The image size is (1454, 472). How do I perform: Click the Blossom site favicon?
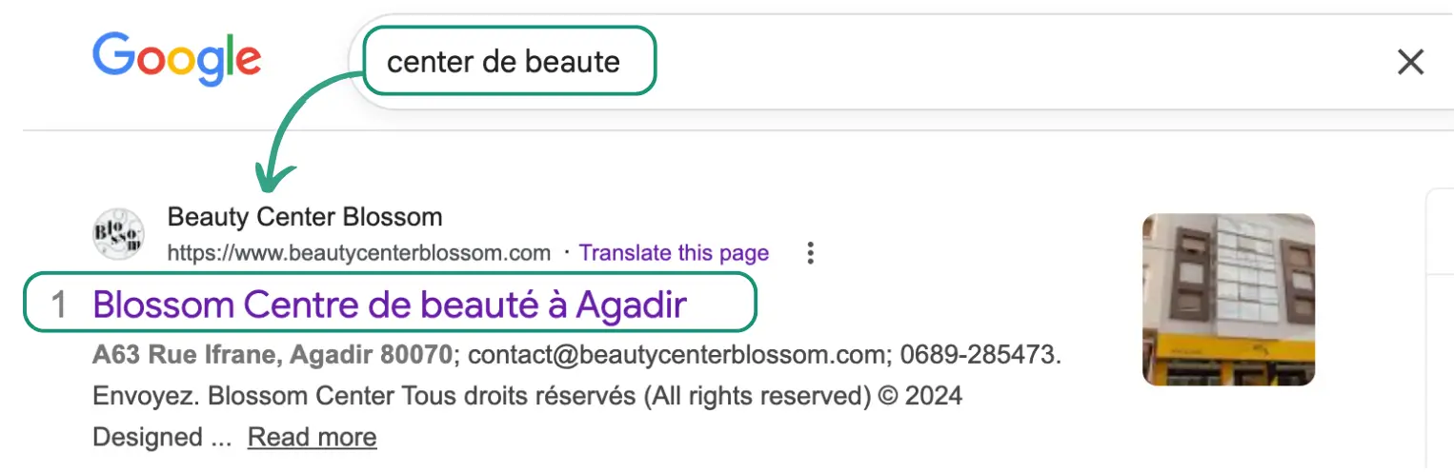[119, 234]
